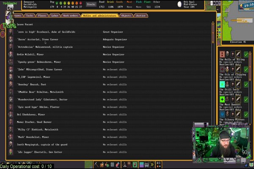This screenshot has width=254, height=169.
Task: Select the chop trees tool
Action: point(102,165)
